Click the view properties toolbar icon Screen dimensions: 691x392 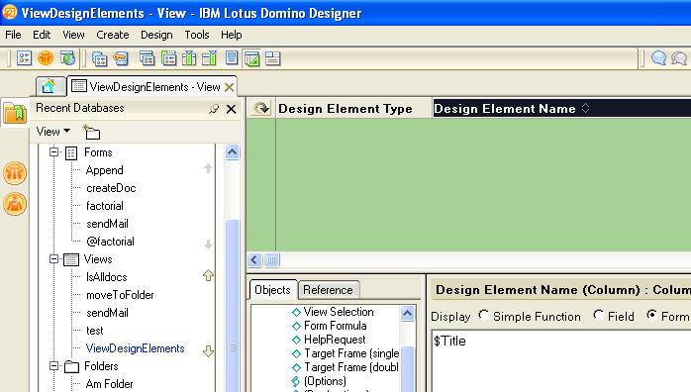point(100,58)
